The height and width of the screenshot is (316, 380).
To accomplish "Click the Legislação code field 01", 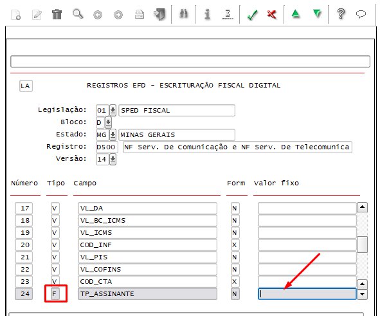I will click(102, 110).
